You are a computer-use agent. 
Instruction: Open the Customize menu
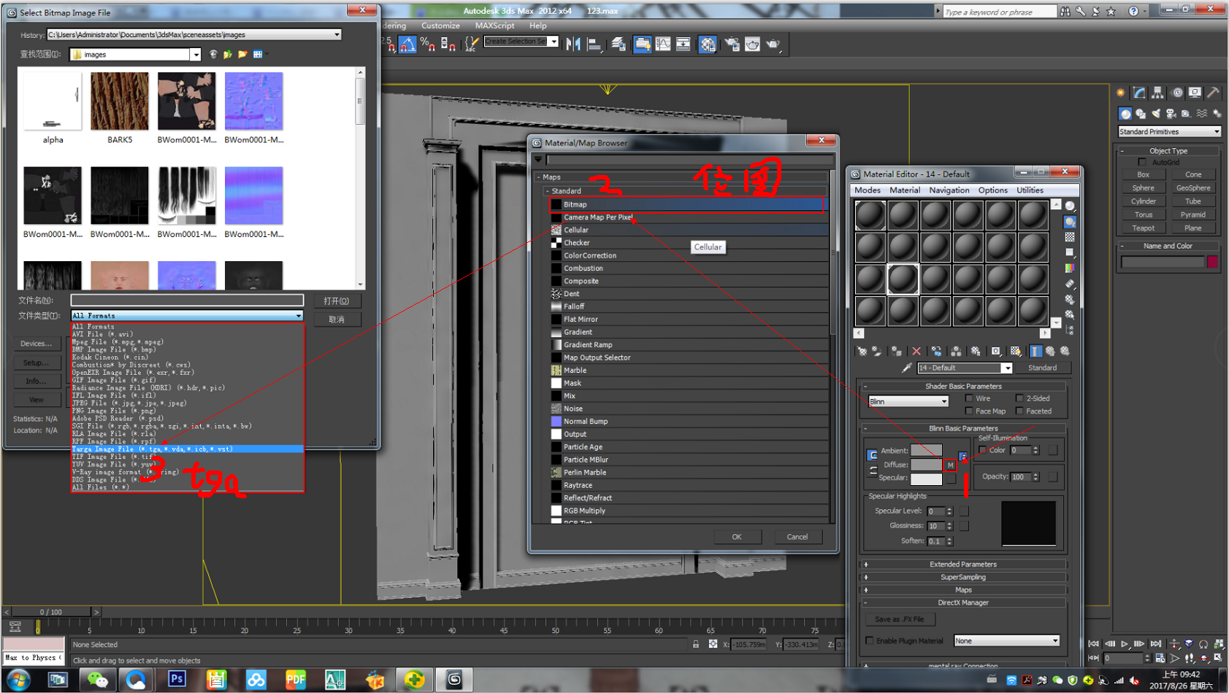440,26
